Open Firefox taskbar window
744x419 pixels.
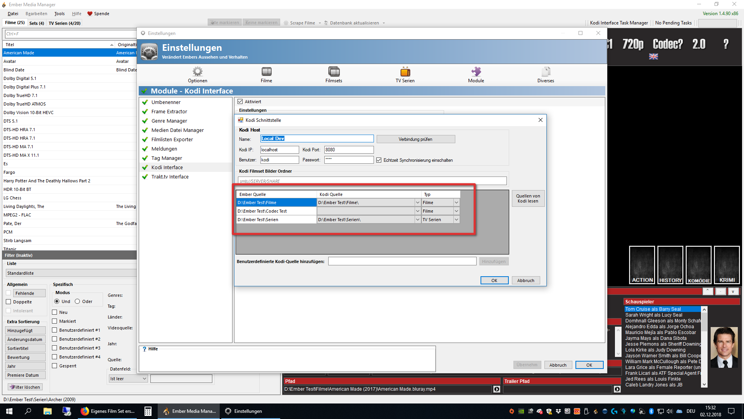tap(108, 411)
